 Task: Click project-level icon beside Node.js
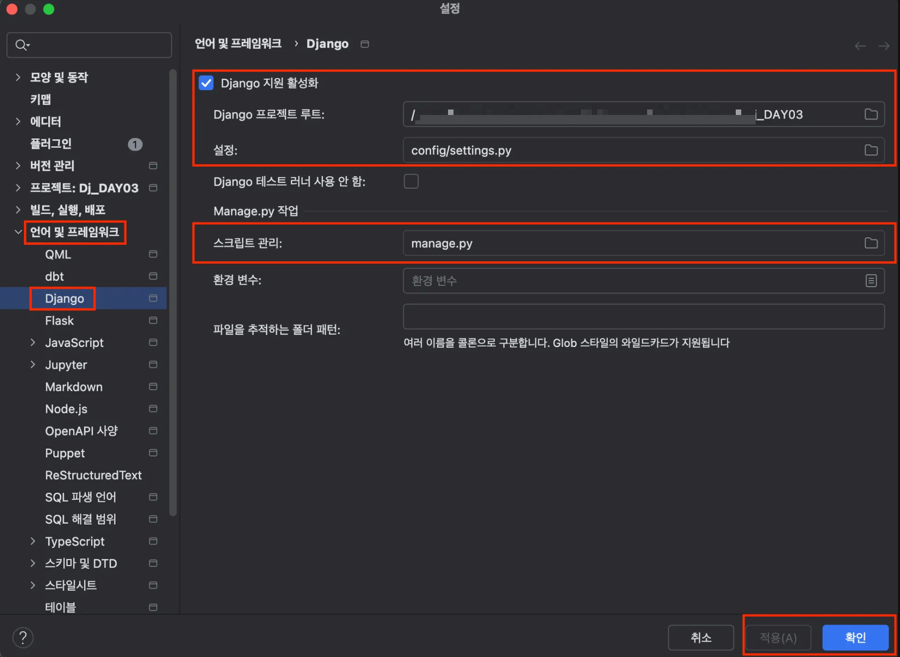tap(153, 409)
